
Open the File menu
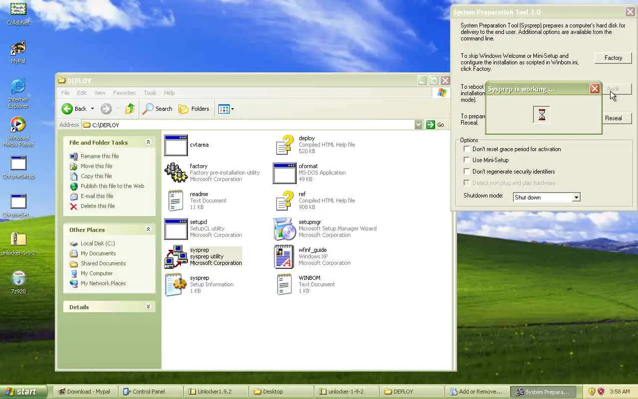(65, 93)
